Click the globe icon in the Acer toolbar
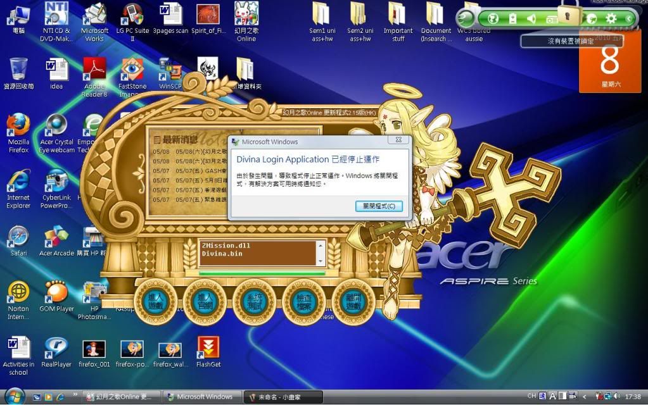The height and width of the screenshot is (405, 648). pos(493,18)
